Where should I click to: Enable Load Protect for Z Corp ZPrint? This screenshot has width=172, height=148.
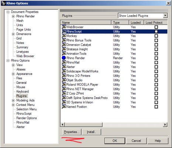(156, 93)
